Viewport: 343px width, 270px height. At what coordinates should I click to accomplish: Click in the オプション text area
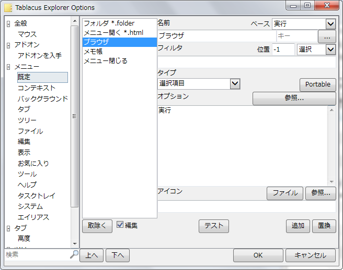tap(243, 146)
